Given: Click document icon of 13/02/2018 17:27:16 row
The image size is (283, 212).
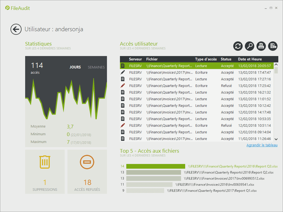Looking at the screenshot, I should 123,79.
